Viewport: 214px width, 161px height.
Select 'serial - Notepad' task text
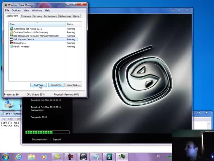(x=21, y=47)
